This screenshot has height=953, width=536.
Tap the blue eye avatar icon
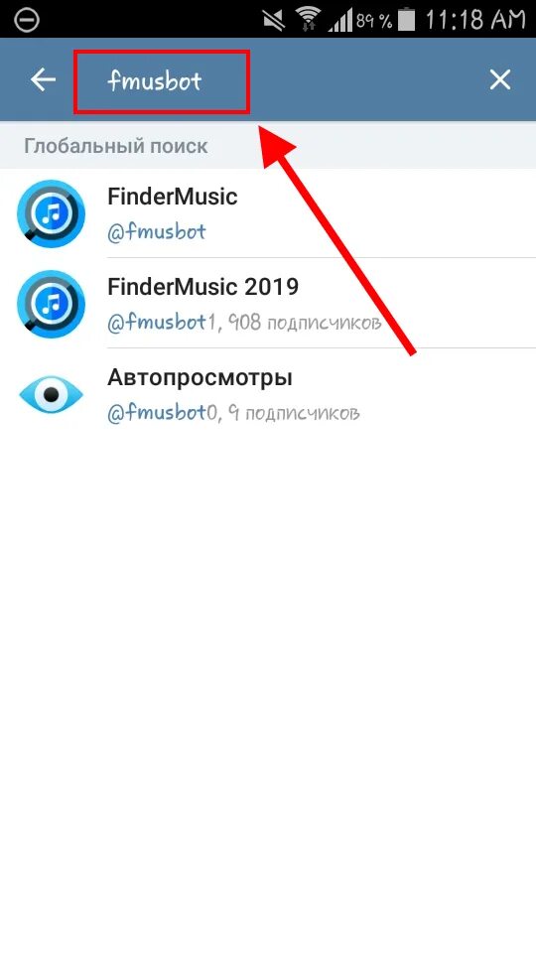pyautogui.click(x=51, y=394)
